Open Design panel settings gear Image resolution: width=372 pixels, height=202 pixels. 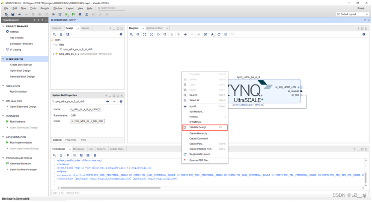pyautogui.click(x=121, y=34)
